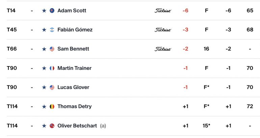
Task: Click Titleist logo in Sam Bennett's row
Action: 163,49
